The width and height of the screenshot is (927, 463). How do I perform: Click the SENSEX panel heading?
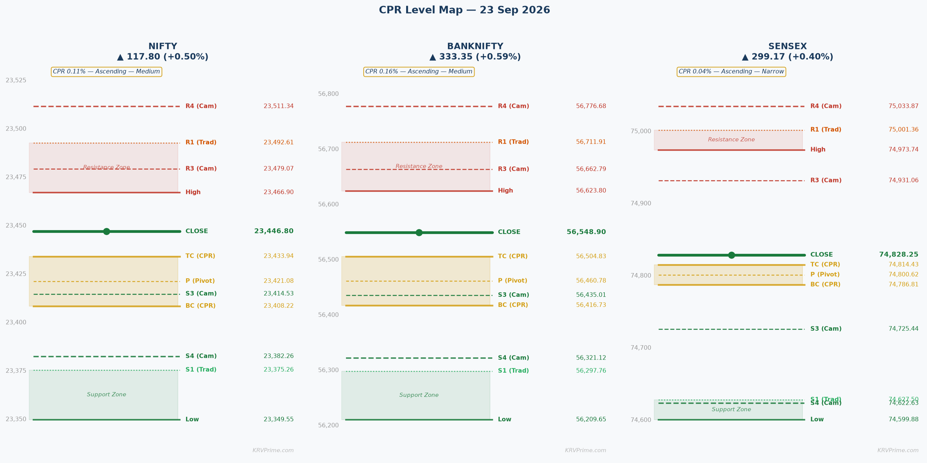point(787,46)
